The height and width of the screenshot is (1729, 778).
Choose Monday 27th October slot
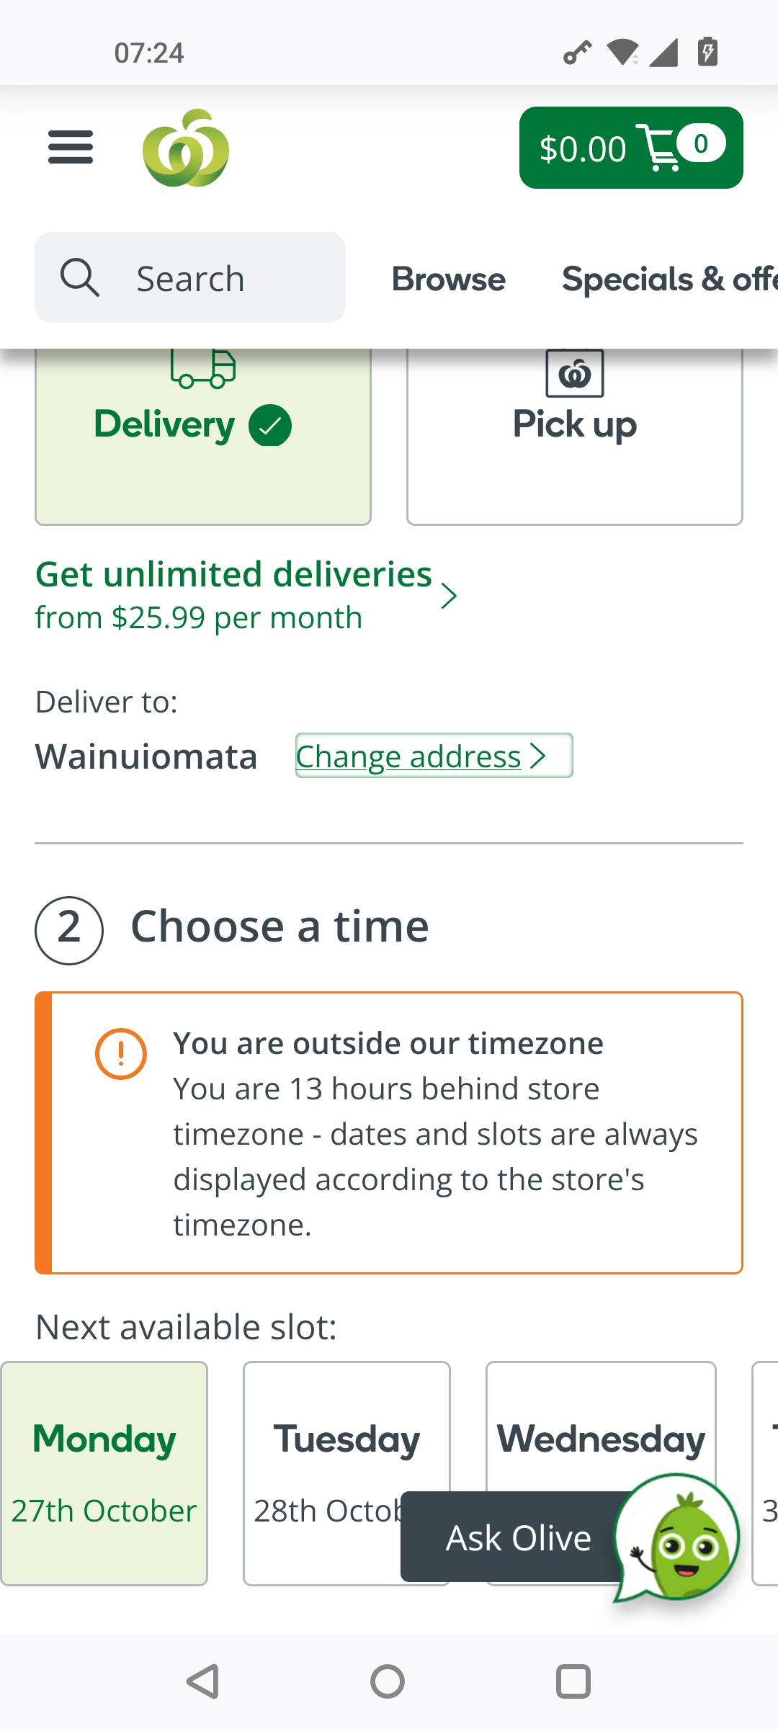pyautogui.click(x=104, y=1472)
